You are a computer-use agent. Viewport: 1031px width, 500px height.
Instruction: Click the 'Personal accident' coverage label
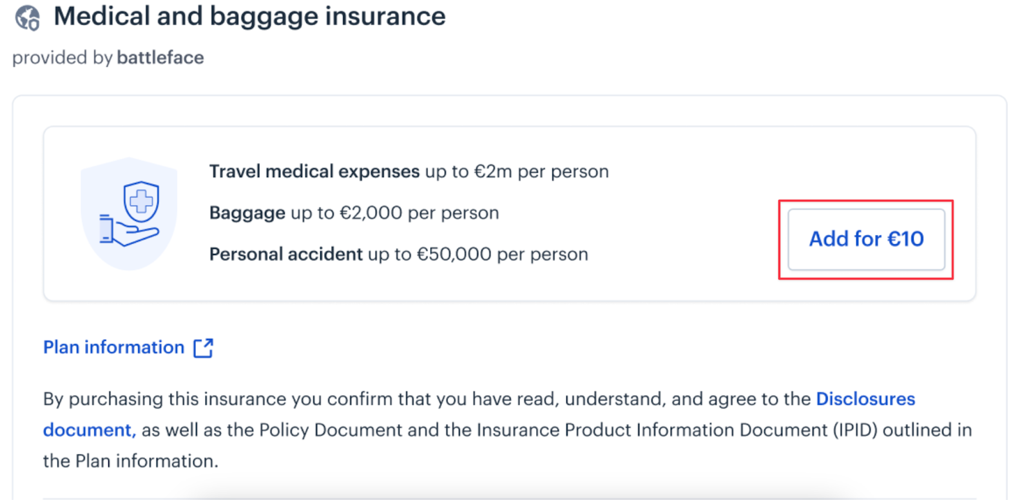coord(286,254)
